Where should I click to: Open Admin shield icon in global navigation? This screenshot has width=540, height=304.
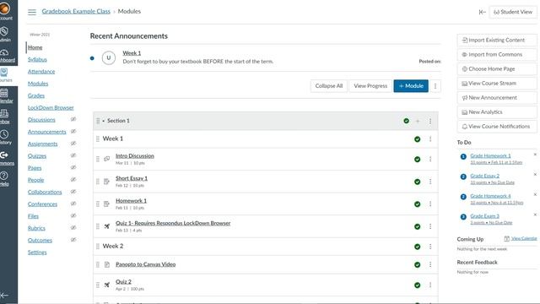pos(4,31)
